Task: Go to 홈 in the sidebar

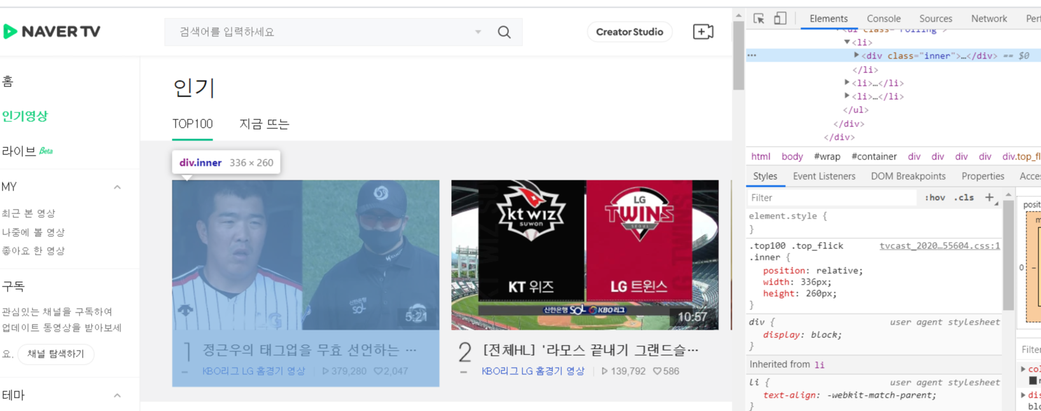Action: [x=8, y=81]
